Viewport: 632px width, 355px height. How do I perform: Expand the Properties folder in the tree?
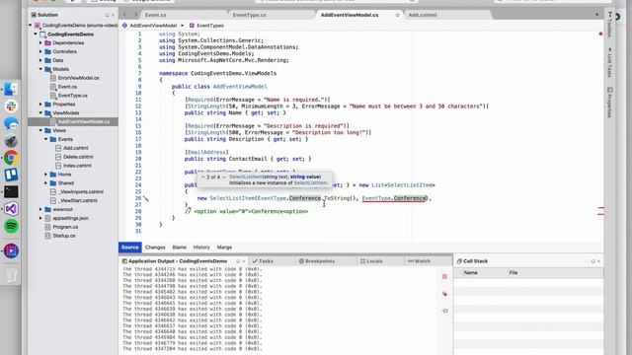coord(40,105)
